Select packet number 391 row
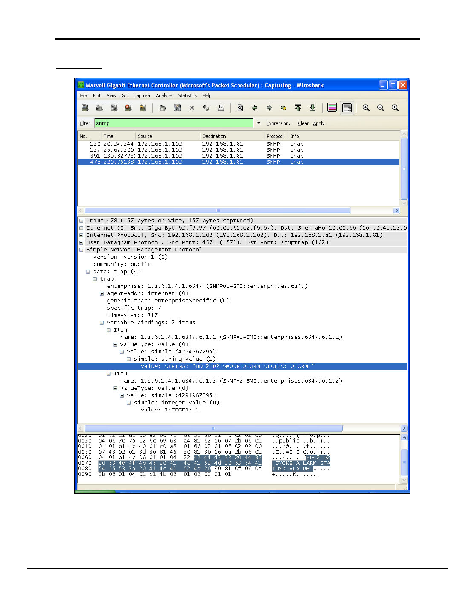Image resolution: width=475 pixels, height=616 pixels. tap(238, 156)
